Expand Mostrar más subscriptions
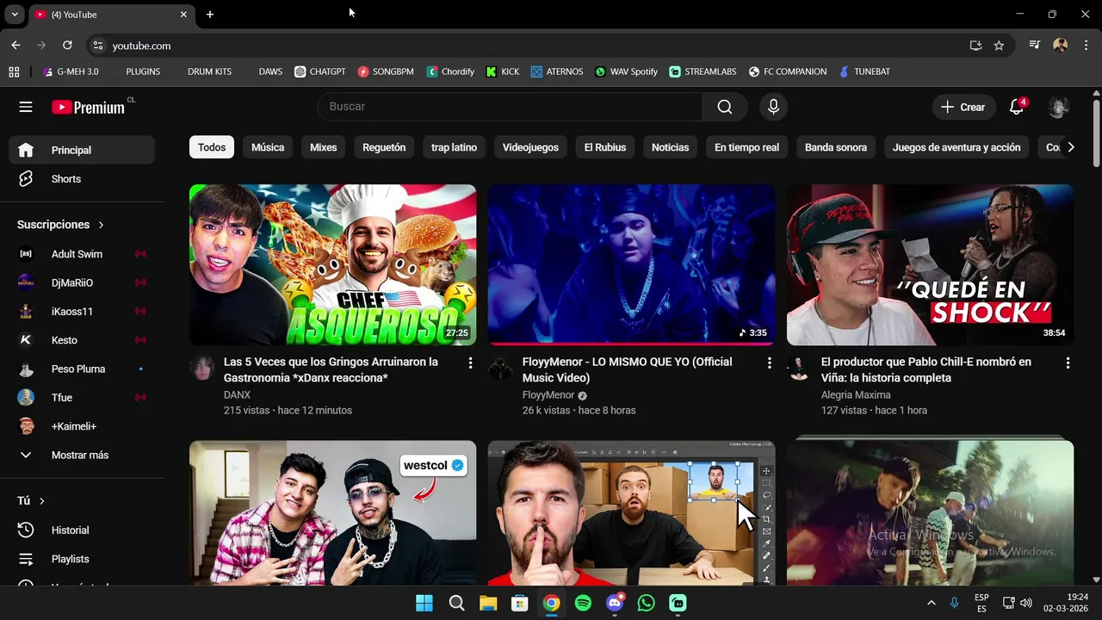1102x620 pixels. tap(82, 456)
